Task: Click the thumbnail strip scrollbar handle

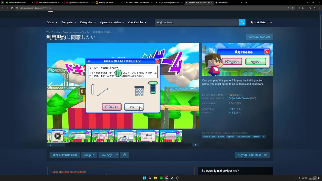Action: (60, 145)
